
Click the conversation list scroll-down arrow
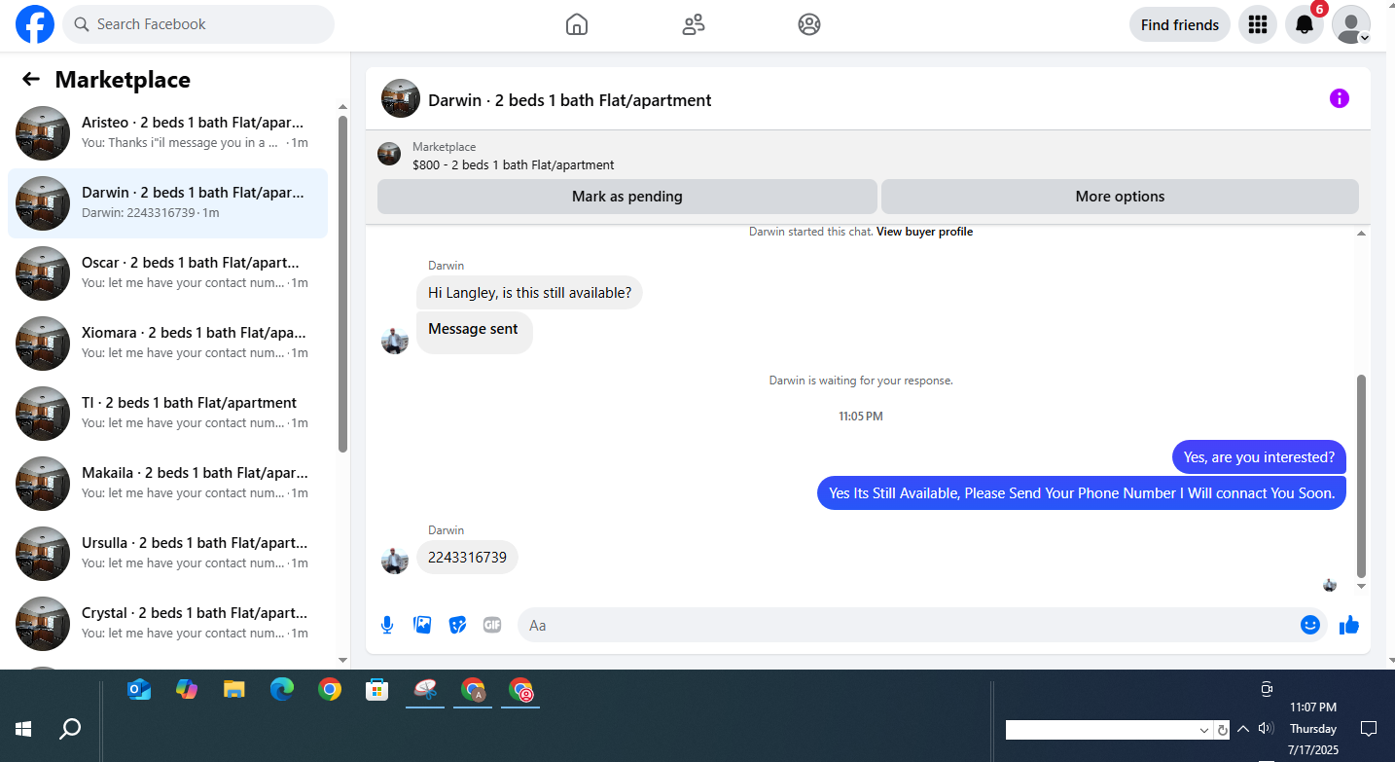point(342,660)
